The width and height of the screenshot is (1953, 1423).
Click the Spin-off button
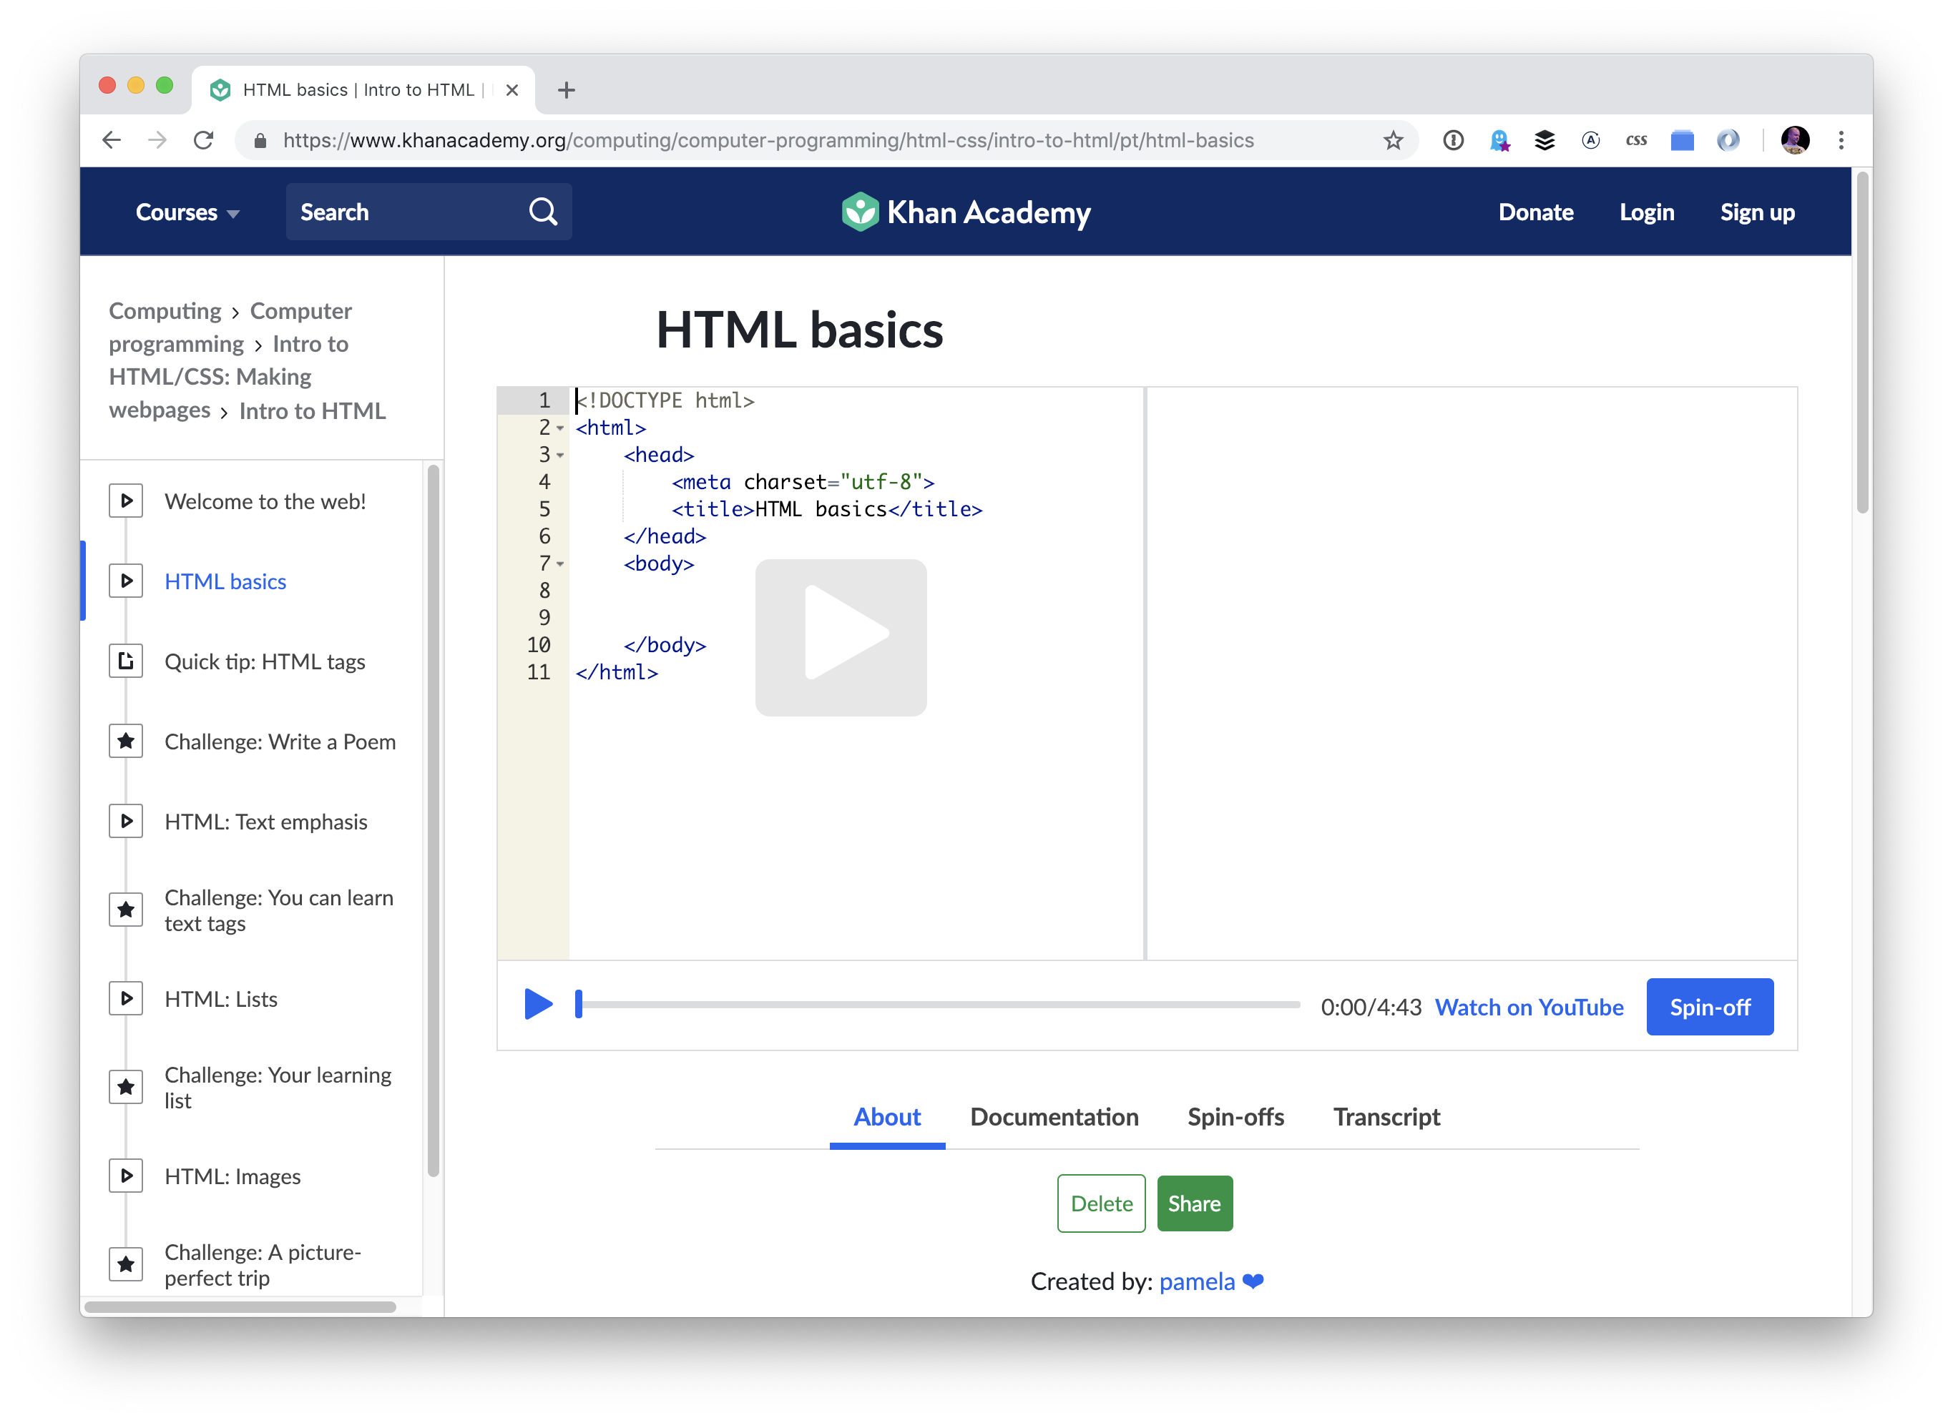tap(1710, 1006)
